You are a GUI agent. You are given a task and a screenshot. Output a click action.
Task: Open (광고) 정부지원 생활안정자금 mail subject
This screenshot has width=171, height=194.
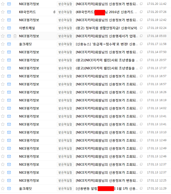[x=107, y=28]
